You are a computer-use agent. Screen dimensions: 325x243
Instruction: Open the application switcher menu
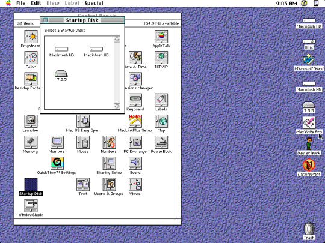click(x=316, y=3)
